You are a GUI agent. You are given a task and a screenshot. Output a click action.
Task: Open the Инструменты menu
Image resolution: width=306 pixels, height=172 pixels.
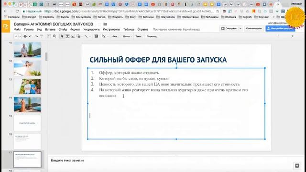[111, 30]
